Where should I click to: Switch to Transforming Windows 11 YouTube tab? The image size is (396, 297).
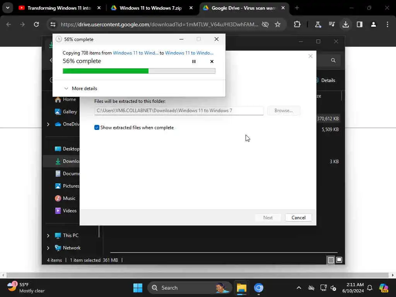tap(56, 8)
